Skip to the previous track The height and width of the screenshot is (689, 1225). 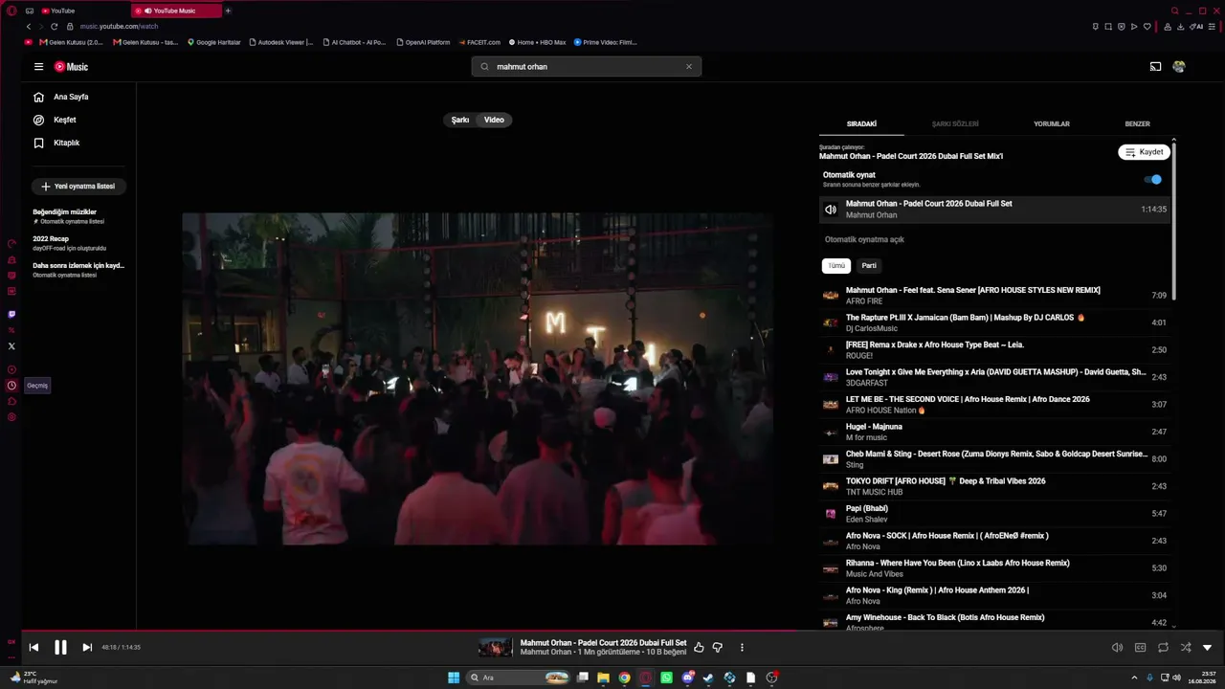33,648
